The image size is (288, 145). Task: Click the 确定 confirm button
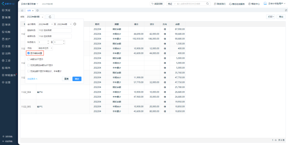pos(77,79)
